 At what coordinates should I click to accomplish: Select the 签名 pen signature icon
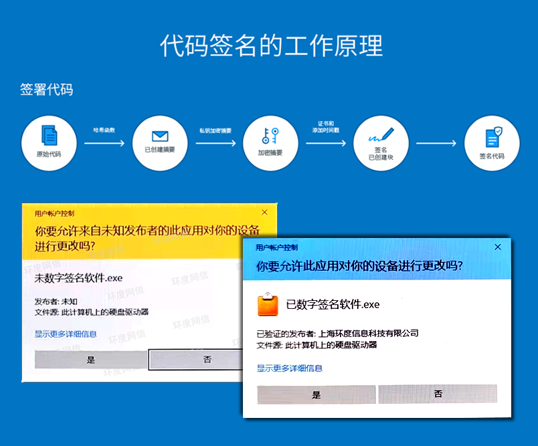coord(380,135)
